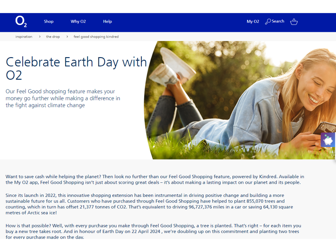
Task: Open the shopping basket icon
Action: pyautogui.click(x=294, y=22)
